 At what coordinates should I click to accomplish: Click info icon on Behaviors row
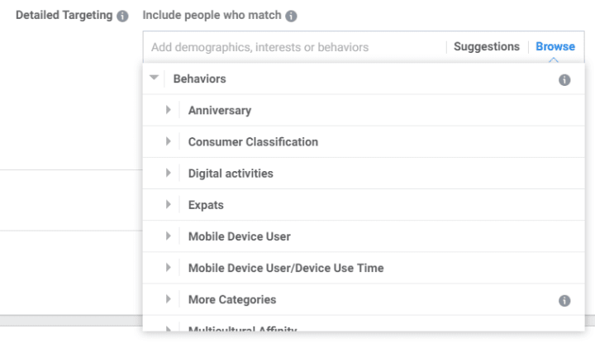564,79
